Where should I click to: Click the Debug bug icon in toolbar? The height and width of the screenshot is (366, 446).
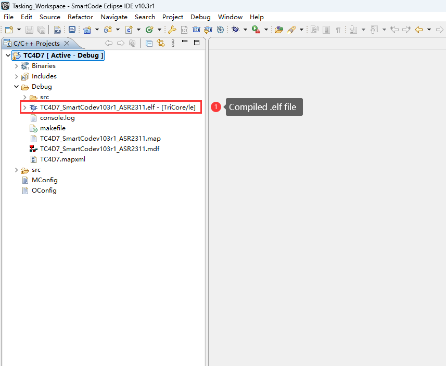point(235,30)
